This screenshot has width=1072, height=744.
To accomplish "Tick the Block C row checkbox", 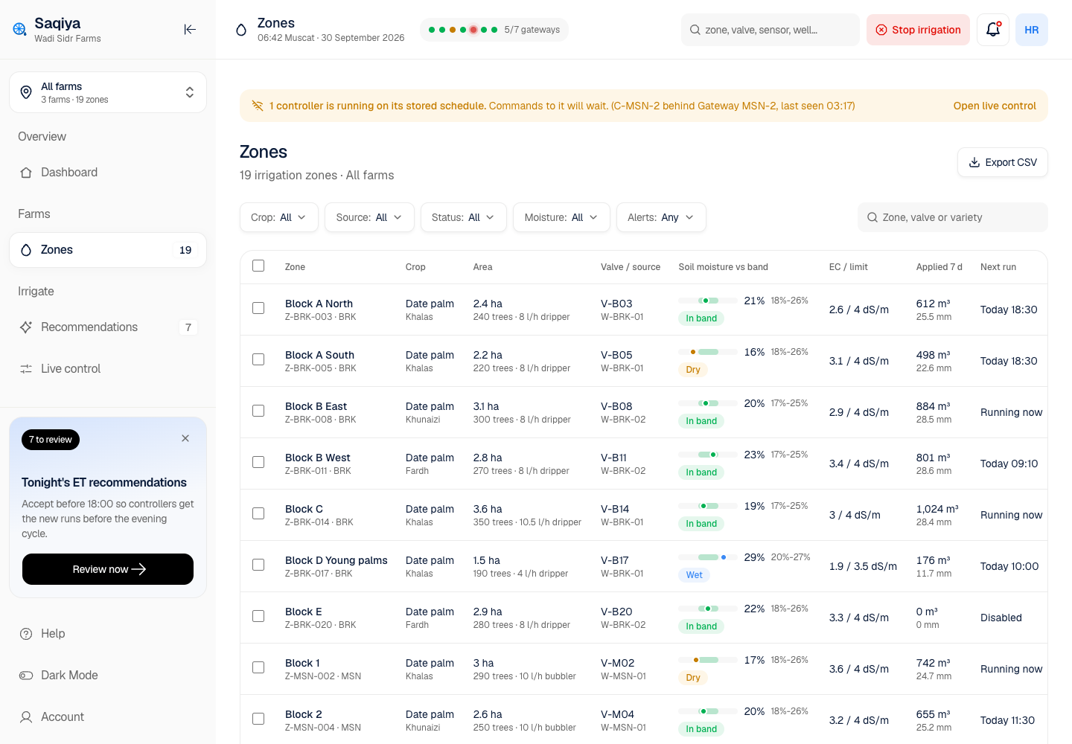I will tap(258, 513).
